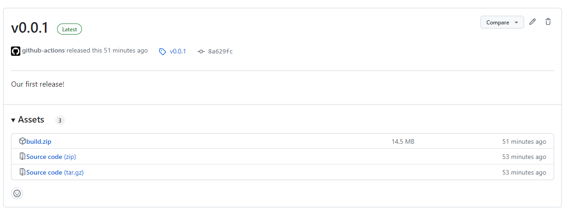The height and width of the screenshot is (211, 567).
Task: Click the Latest release badge
Action: click(69, 29)
